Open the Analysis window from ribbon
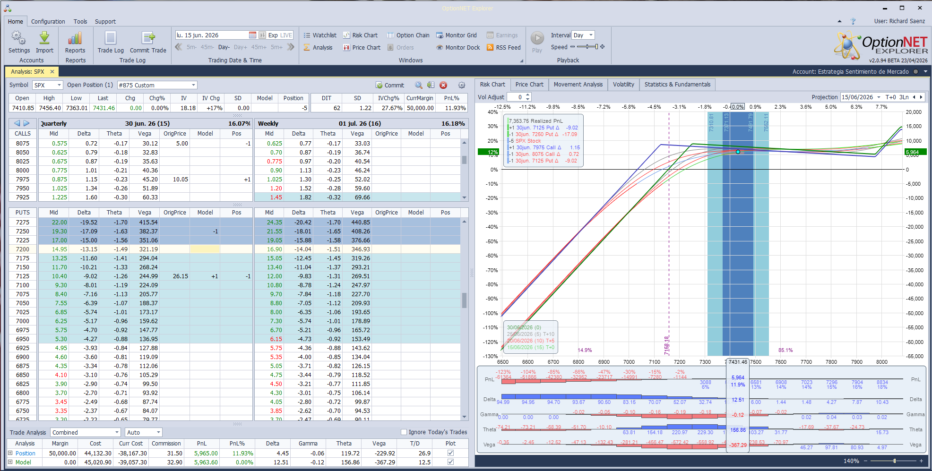This screenshot has width=932, height=471. (x=318, y=47)
